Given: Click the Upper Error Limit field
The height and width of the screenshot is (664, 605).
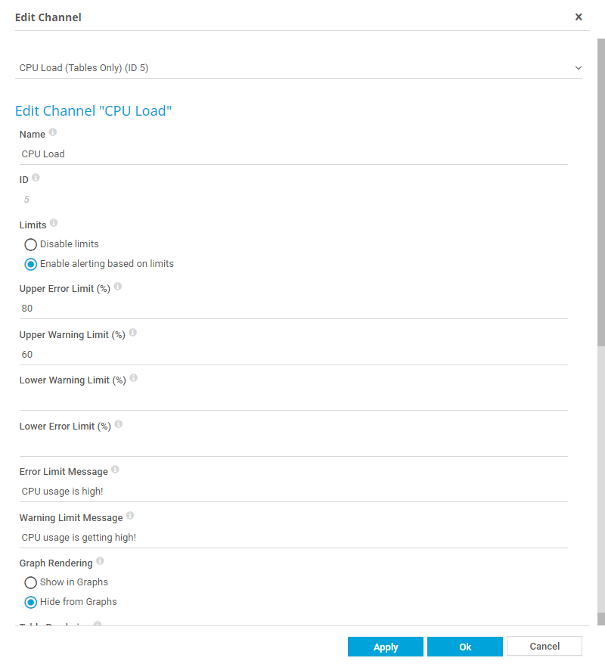Looking at the screenshot, I should [293, 309].
